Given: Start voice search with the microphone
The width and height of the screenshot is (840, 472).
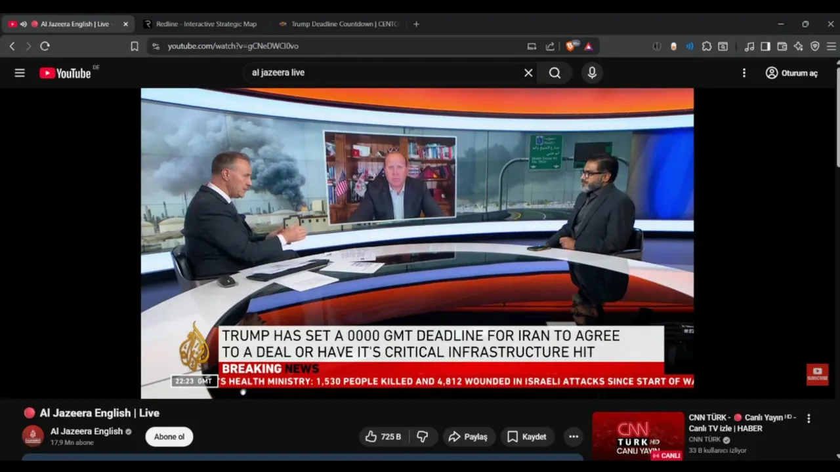Looking at the screenshot, I should click(x=592, y=73).
